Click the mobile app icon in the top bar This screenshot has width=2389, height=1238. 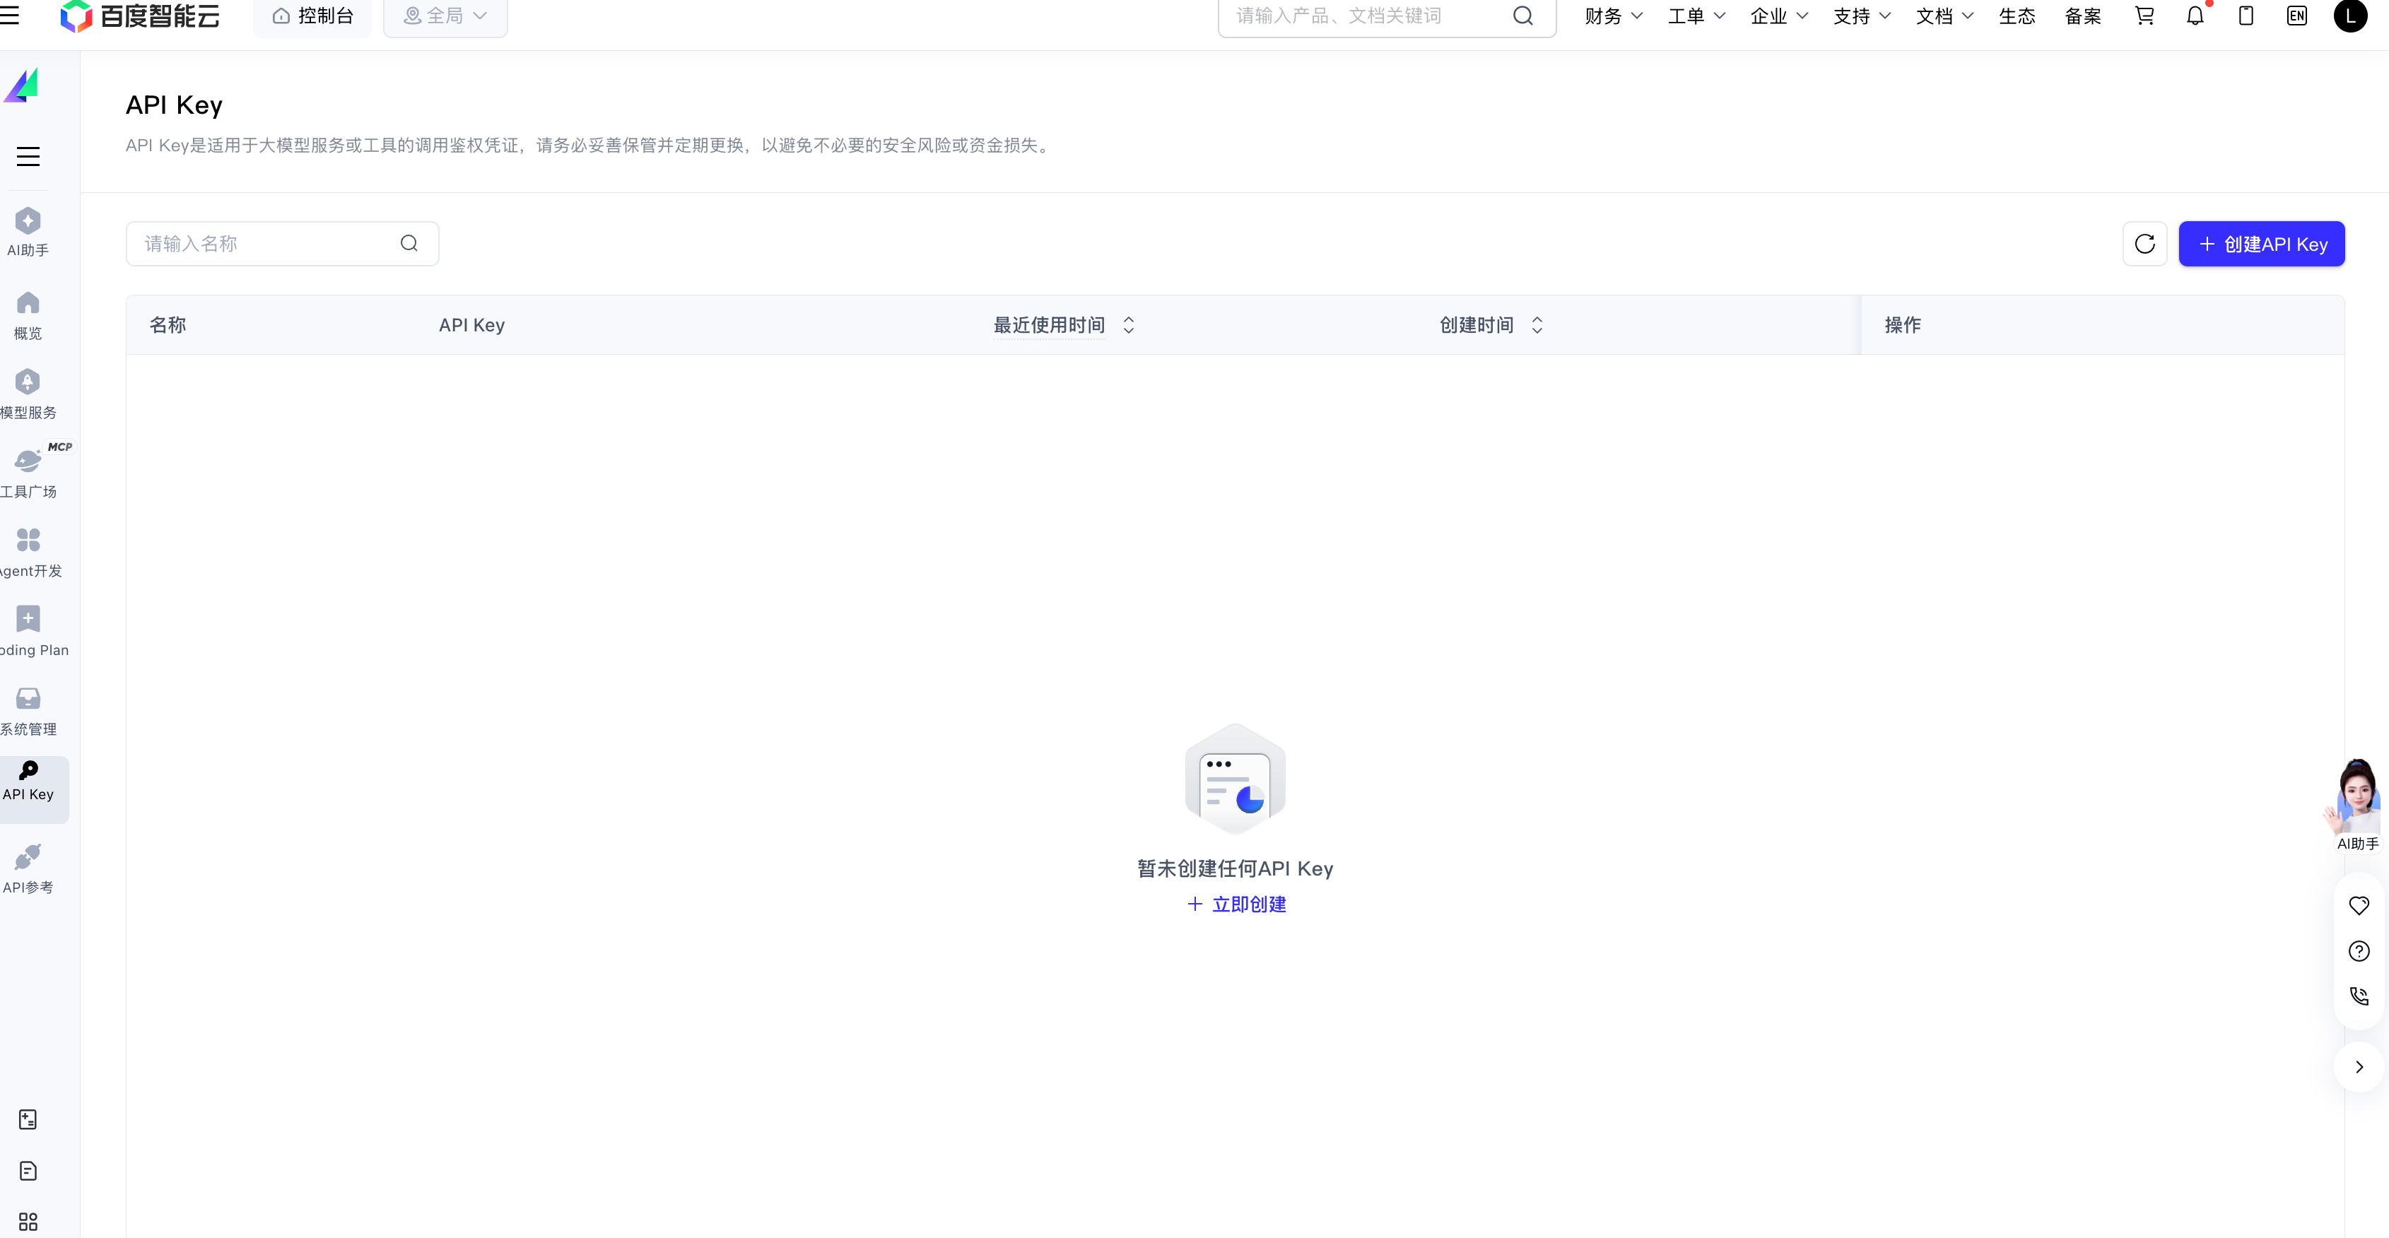pos(2246,16)
